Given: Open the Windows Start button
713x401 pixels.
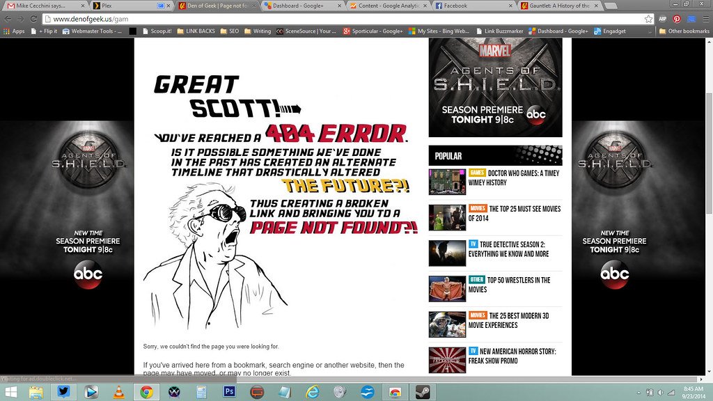Looking at the screenshot, I should pos(10,392).
